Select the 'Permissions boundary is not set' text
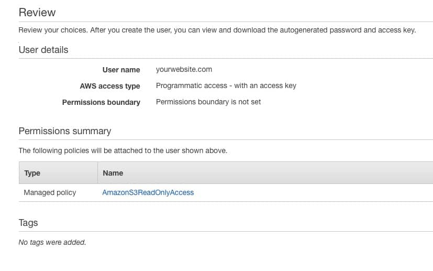Screen dimensions: 433x271 pos(208,102)
